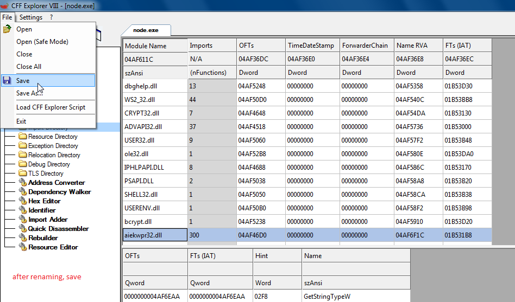Click the Open folder icon in File menu
The height and width of the screenshot is (302, 515).
[7, 29]
